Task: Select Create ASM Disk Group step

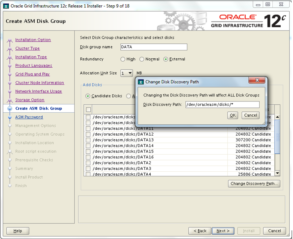Action: pyautogui.click(x=39, y=108)
